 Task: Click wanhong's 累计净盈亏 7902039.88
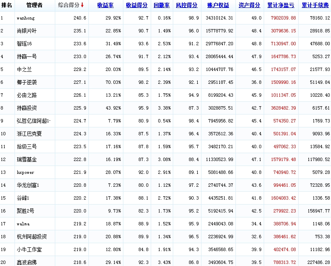[x=283, y=18]
